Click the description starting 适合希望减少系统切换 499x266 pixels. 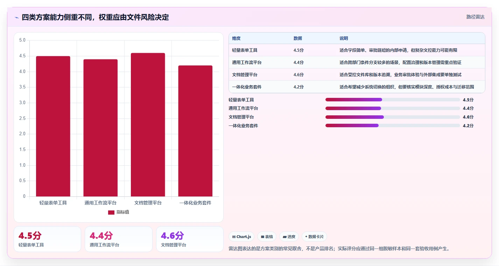point(407,87)
